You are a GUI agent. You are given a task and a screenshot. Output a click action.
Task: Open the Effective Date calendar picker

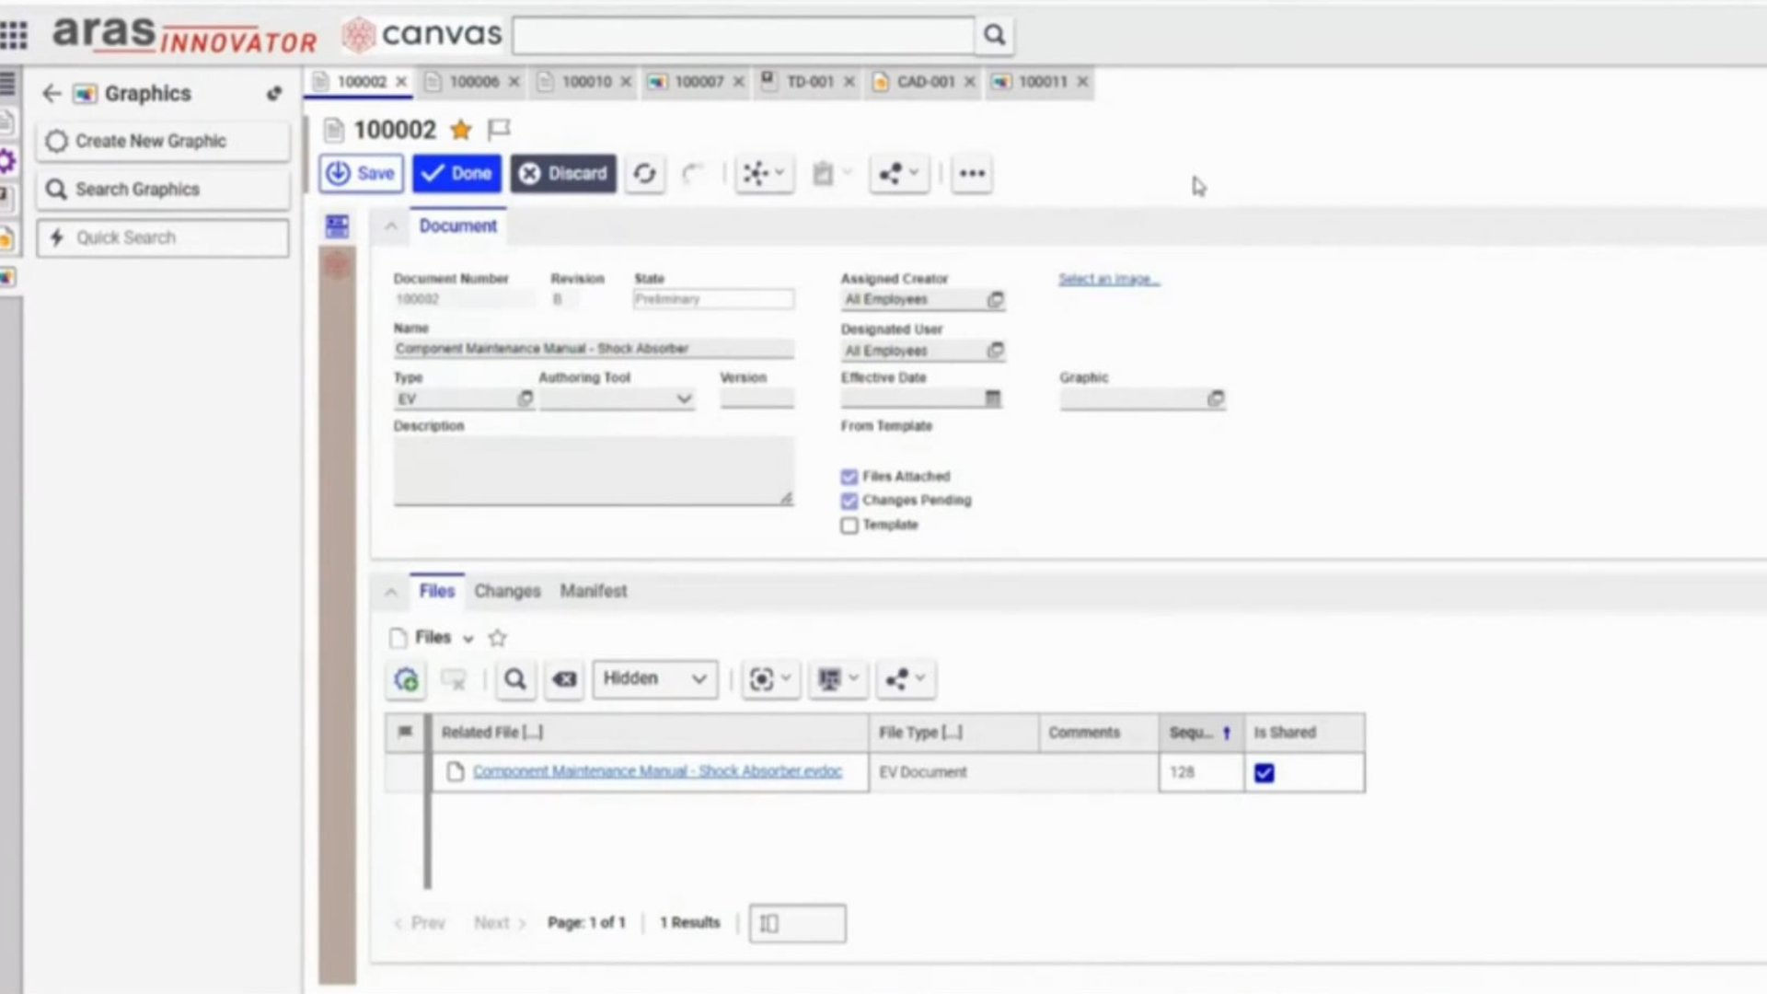(993, 399)
